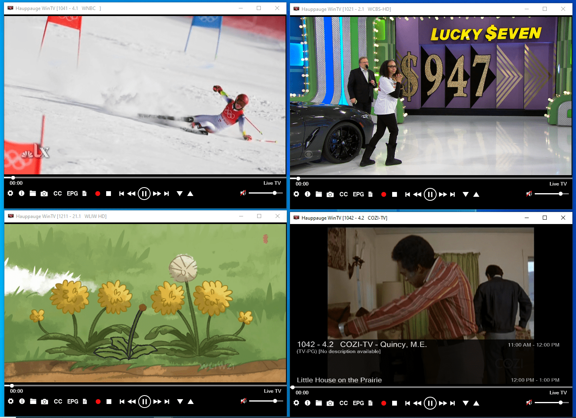Open EPG in WLIW HD window
Image resolution: width=576 pixels, height=418 pixels.
pyautogui.click(x=73, y=402)
